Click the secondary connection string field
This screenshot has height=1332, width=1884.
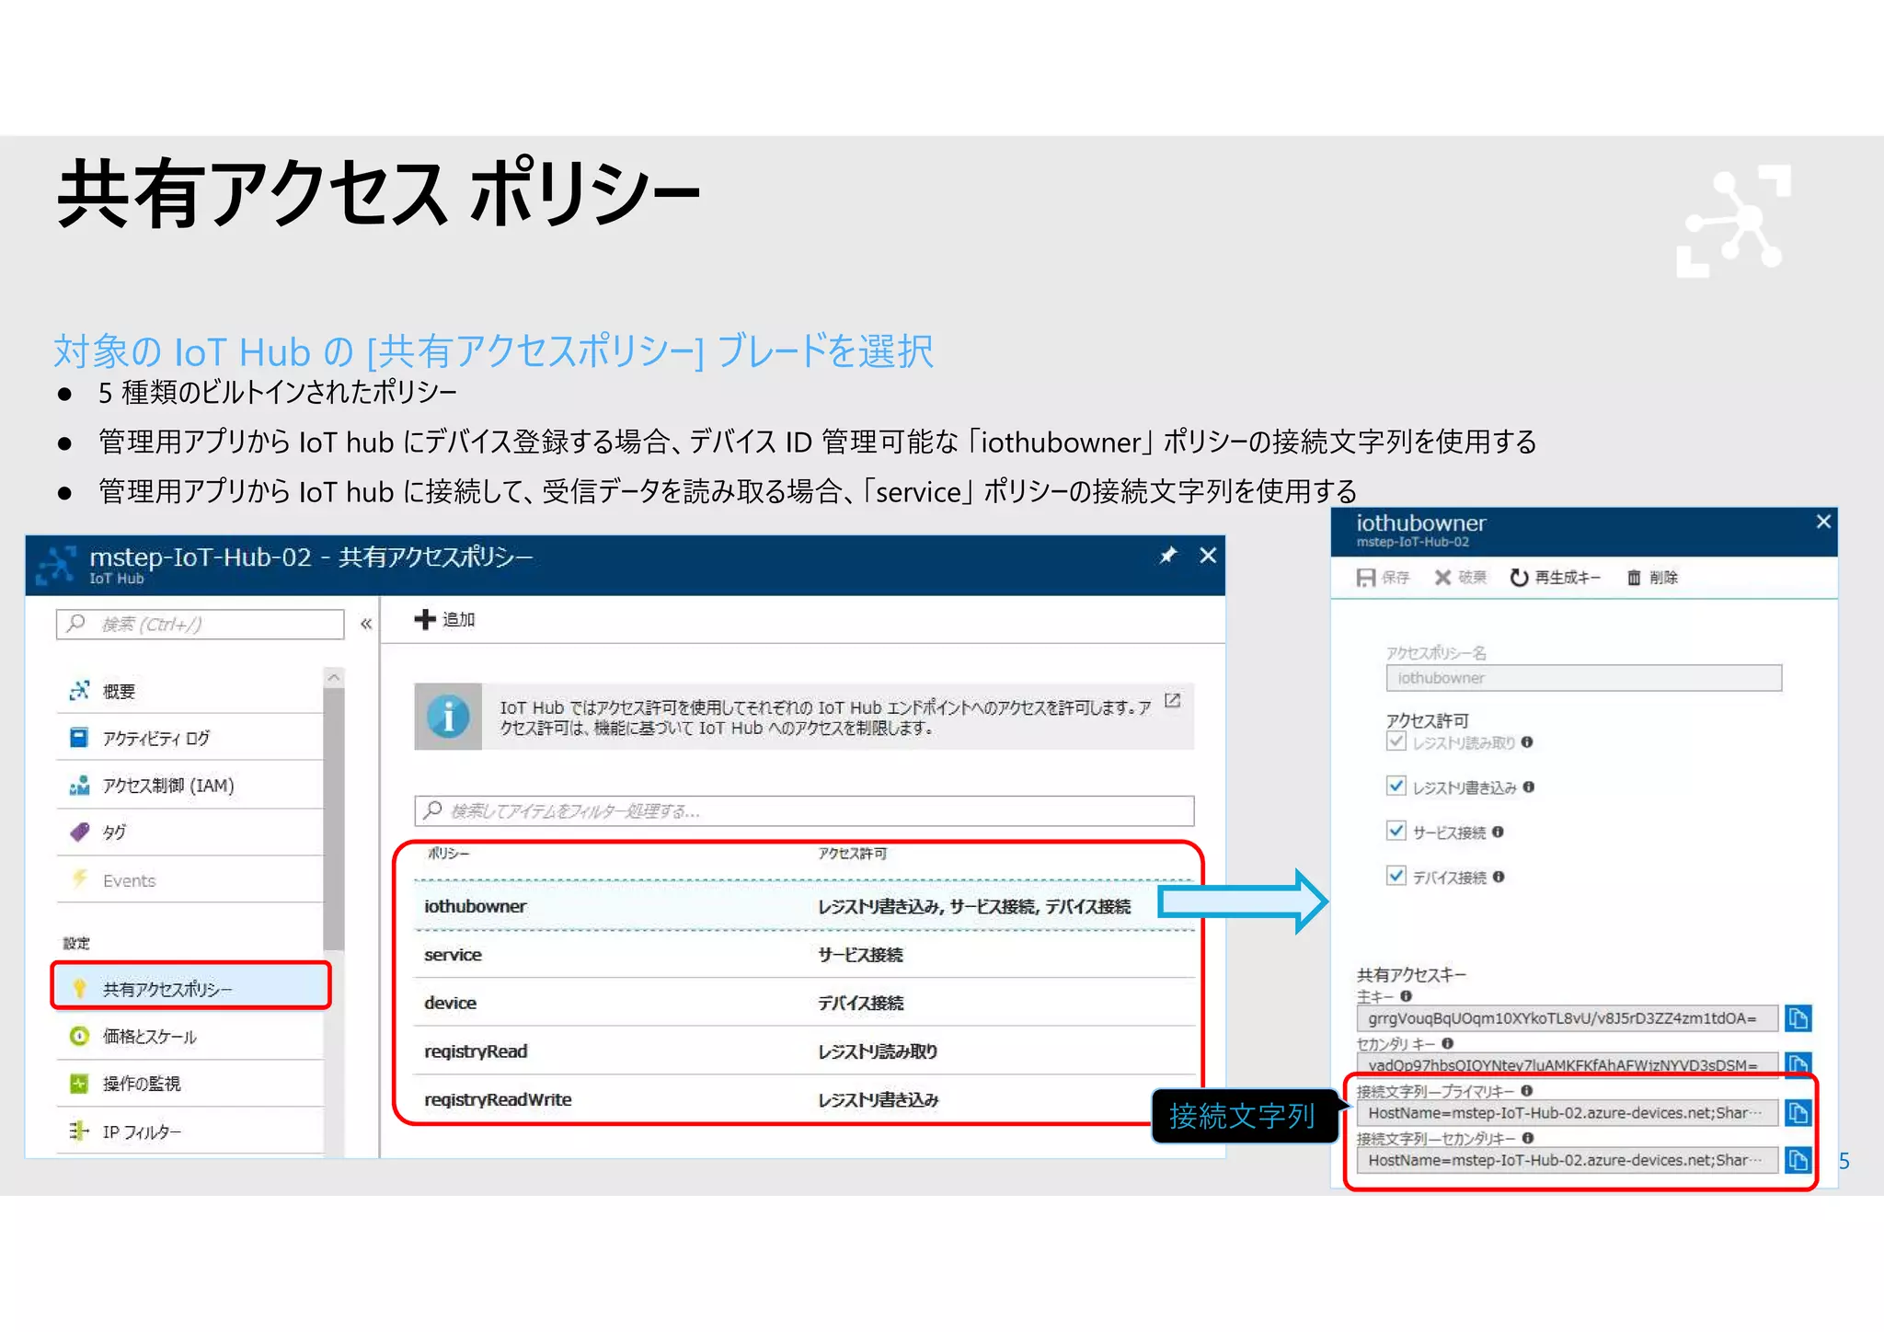coord(1567,1160)
